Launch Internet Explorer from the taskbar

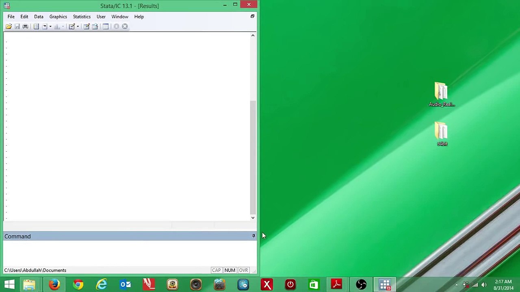(x=102, y=284)
